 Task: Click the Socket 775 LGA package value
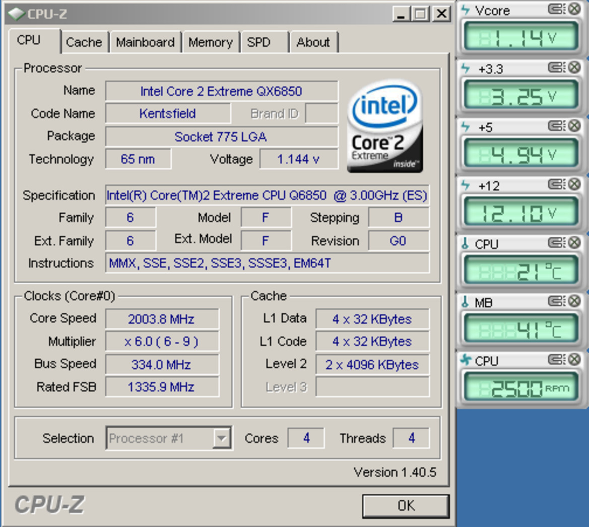221,137
